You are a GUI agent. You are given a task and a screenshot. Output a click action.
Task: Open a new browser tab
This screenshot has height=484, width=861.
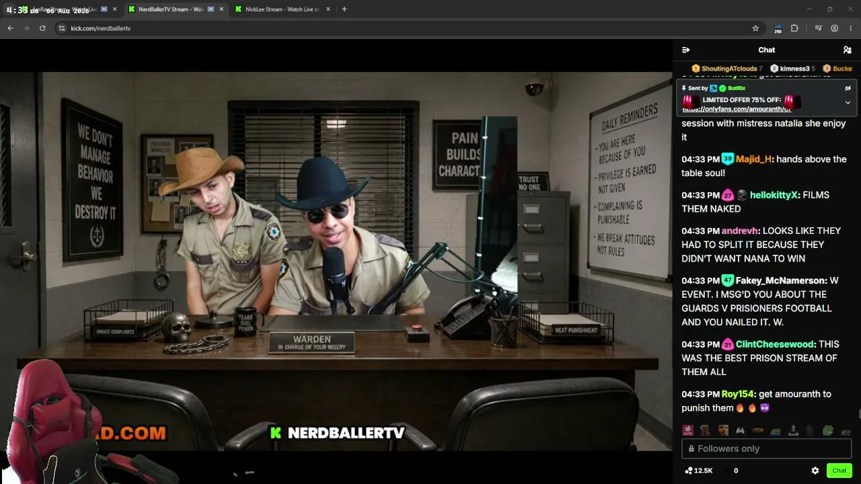pyautogui.click(x=344, y=9)
